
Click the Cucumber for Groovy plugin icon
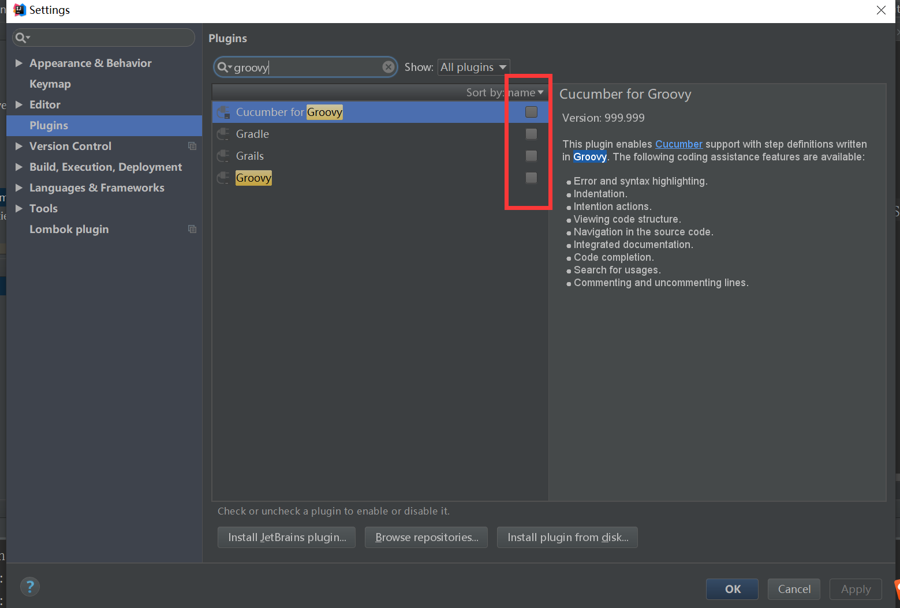[223, 112]
